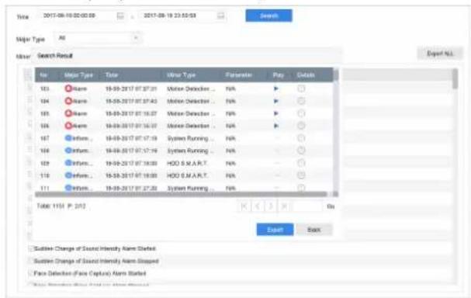Click the Parameter column header

(x=239, y=75)
